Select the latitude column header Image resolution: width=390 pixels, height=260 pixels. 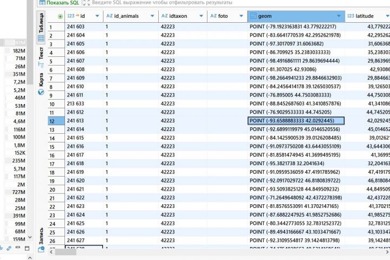(368, 16)
